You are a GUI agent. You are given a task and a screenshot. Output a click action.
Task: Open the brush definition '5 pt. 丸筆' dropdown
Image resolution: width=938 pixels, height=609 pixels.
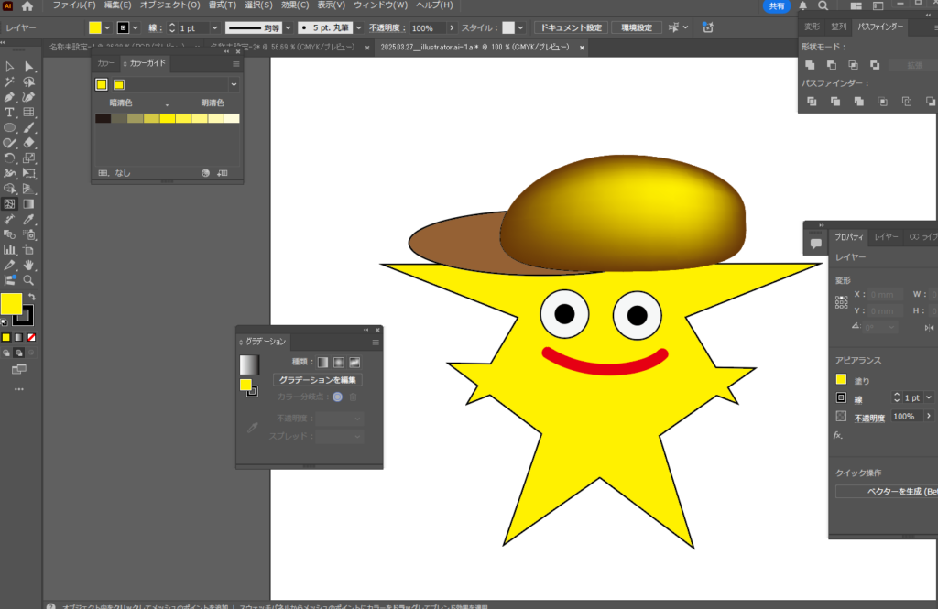coord(358,28)
